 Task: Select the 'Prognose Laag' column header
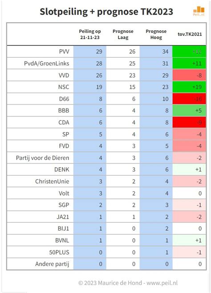(x=123, y=34)
